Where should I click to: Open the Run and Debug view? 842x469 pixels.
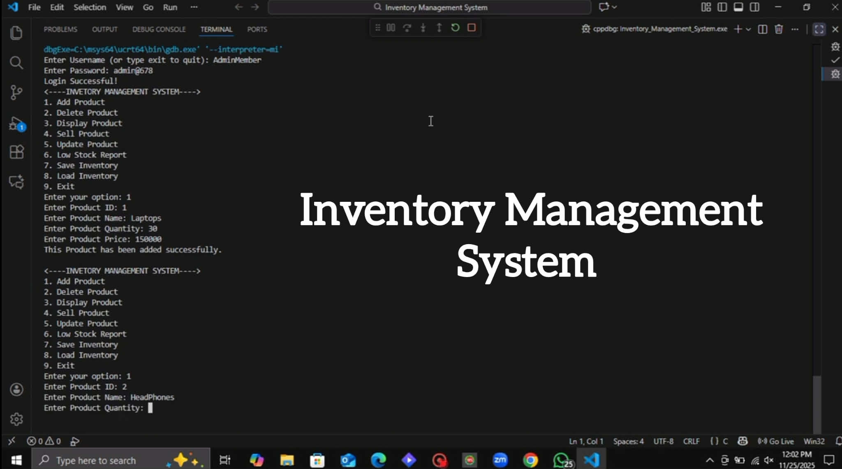pos(16,123)
